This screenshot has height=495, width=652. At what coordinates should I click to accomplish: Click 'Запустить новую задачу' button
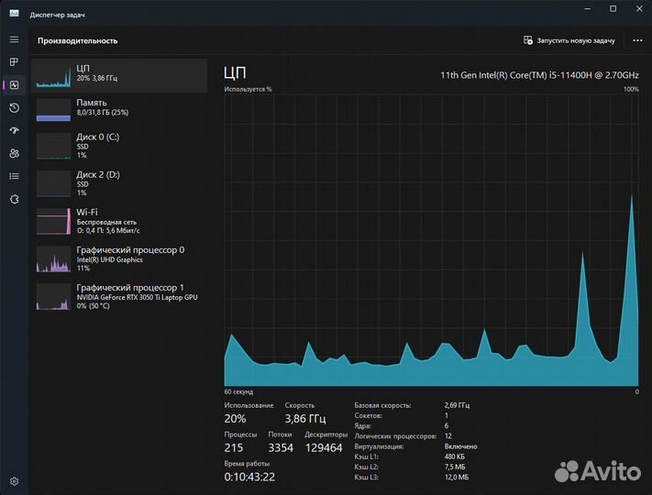tap(569, 40)
